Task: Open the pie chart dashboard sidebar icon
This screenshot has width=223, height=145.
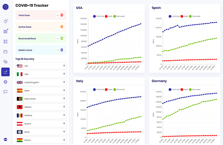Action: (x=5, y=21)
